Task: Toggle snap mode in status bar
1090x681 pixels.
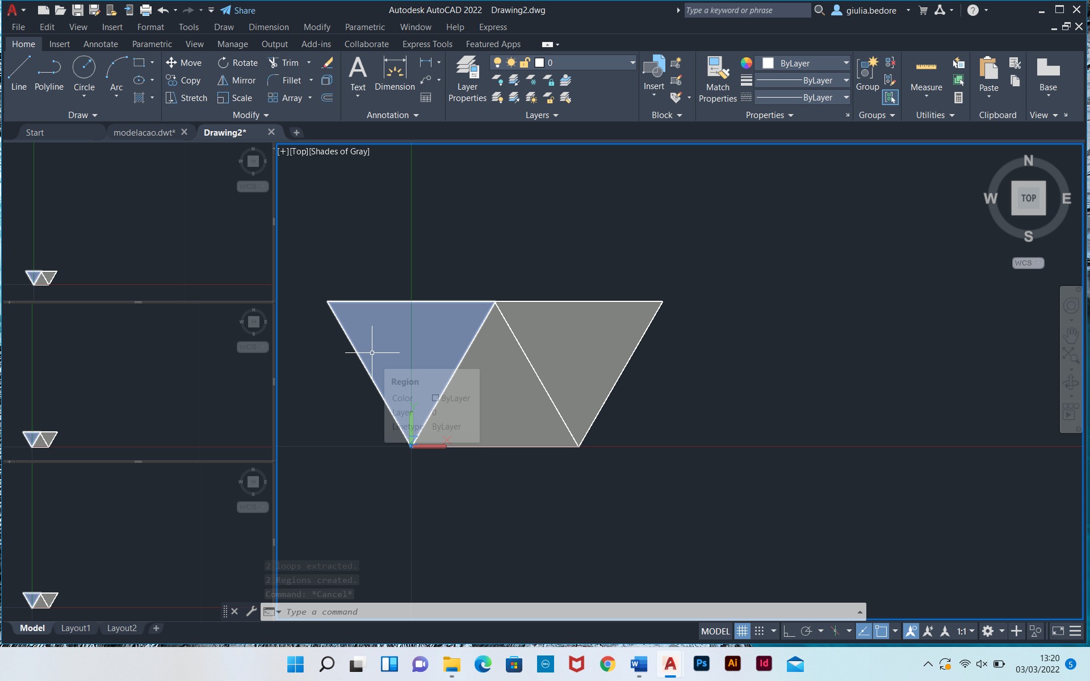Action: coord(759,631)
